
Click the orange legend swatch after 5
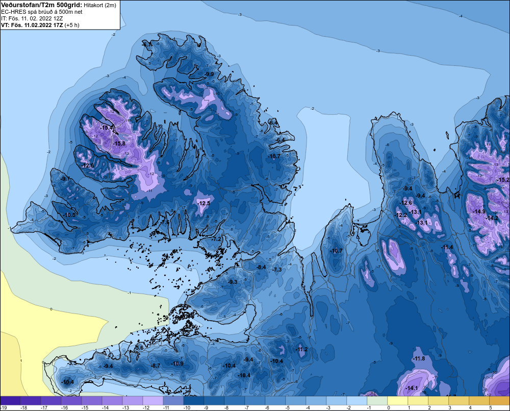(500, 401)
